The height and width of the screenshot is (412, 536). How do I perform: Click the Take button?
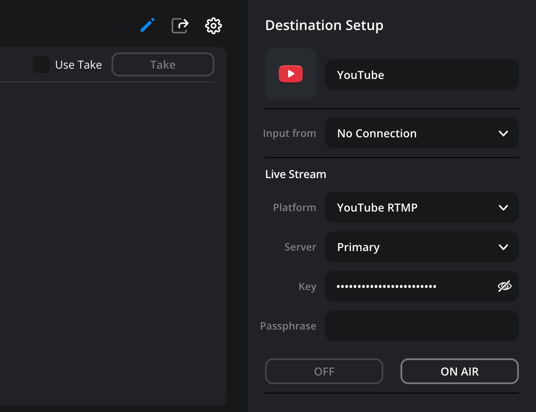(x=163, y=64)
